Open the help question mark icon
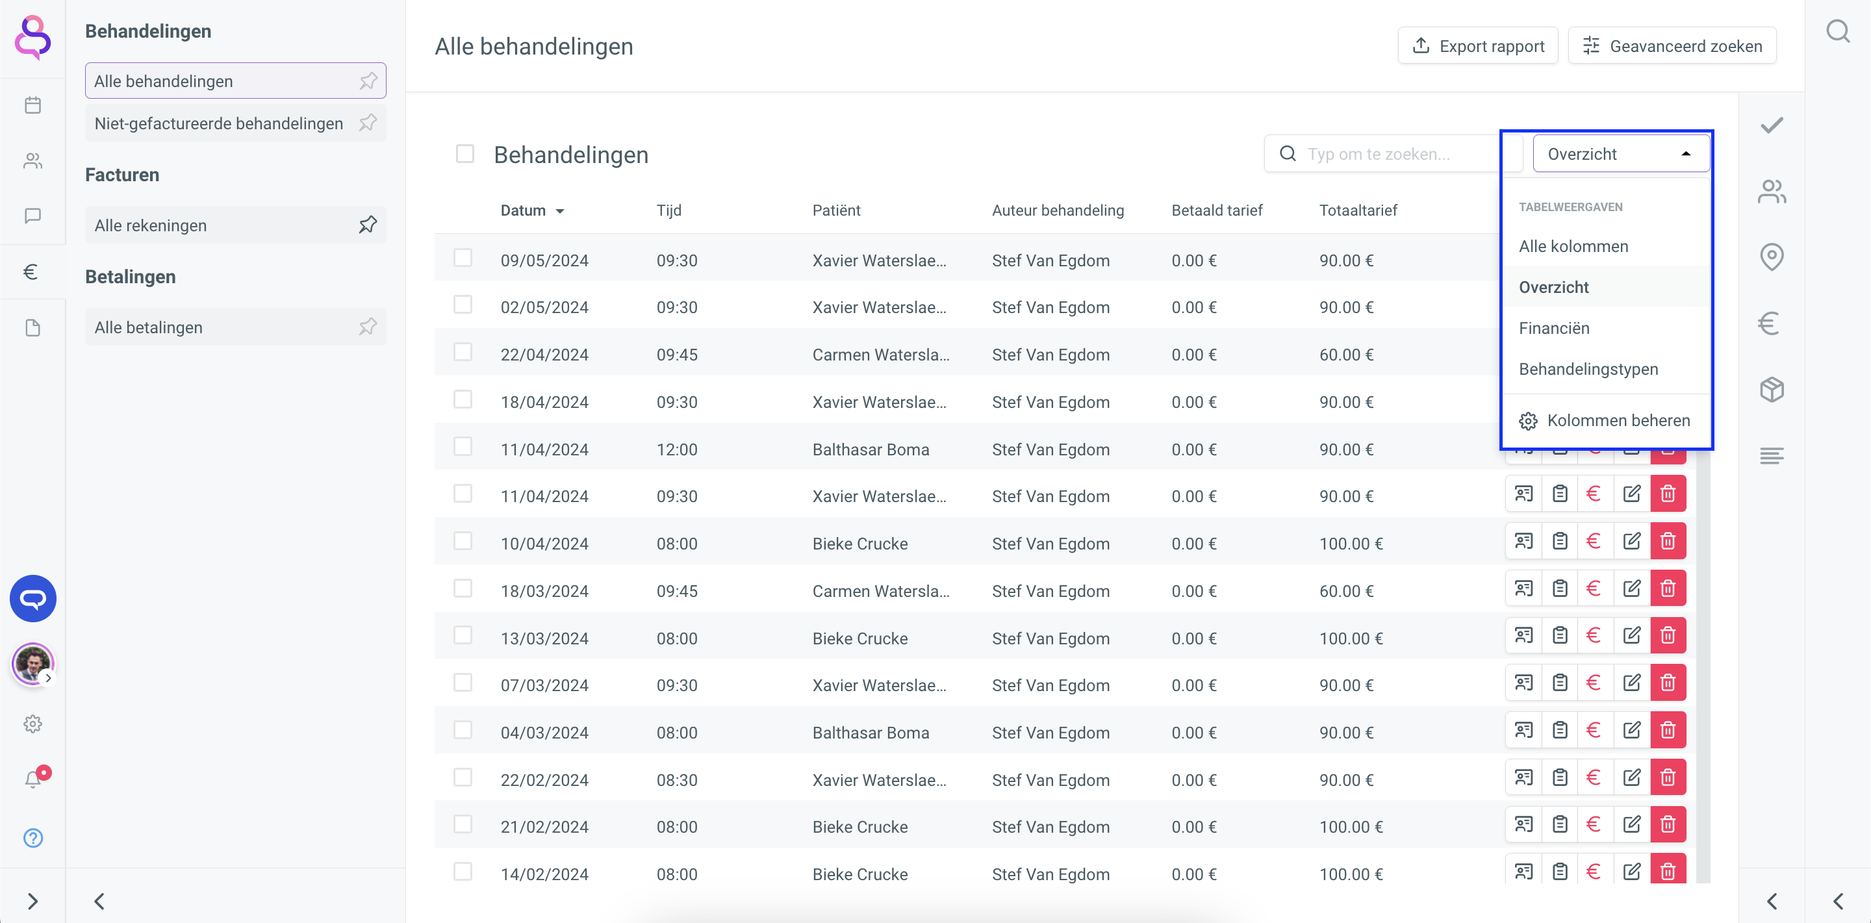The width and height of the screenshot is (1871, 923). (x=32, y=837)
